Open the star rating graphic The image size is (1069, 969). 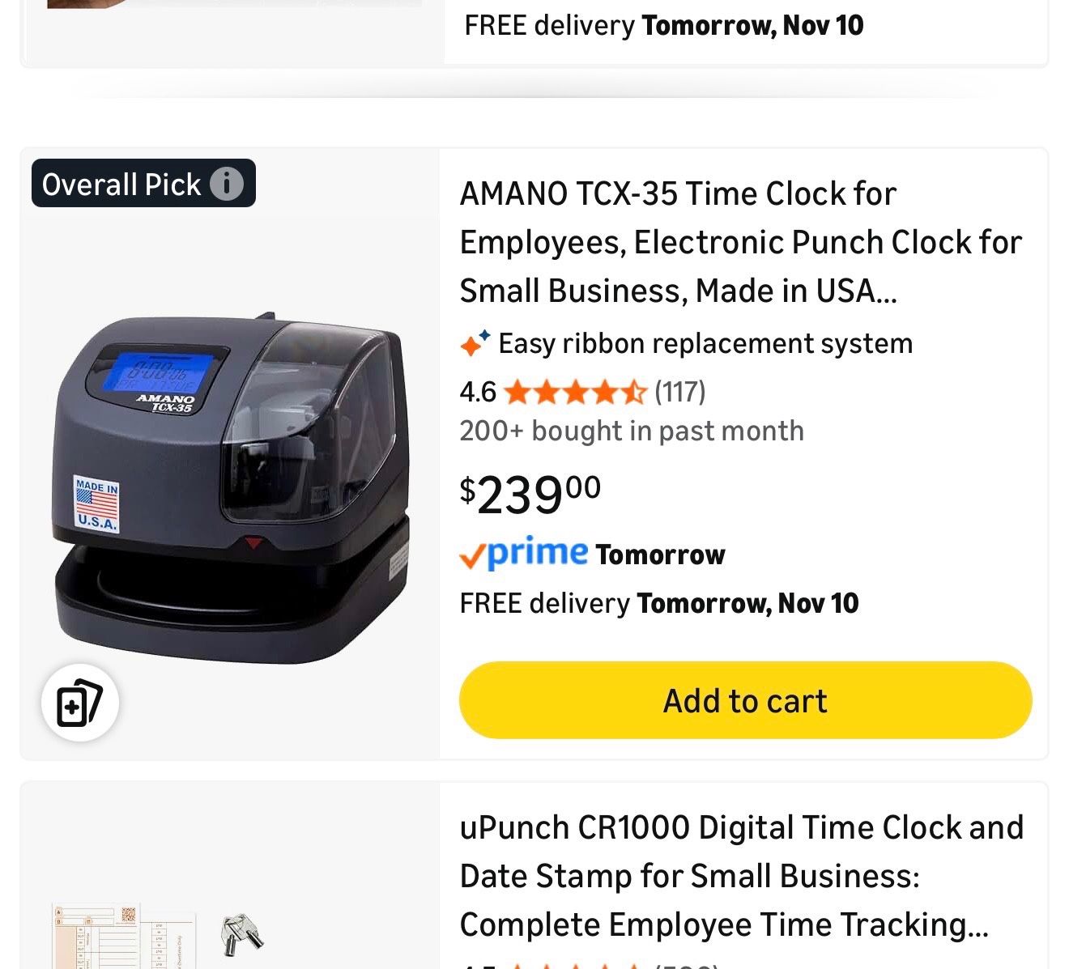[575, 393]
